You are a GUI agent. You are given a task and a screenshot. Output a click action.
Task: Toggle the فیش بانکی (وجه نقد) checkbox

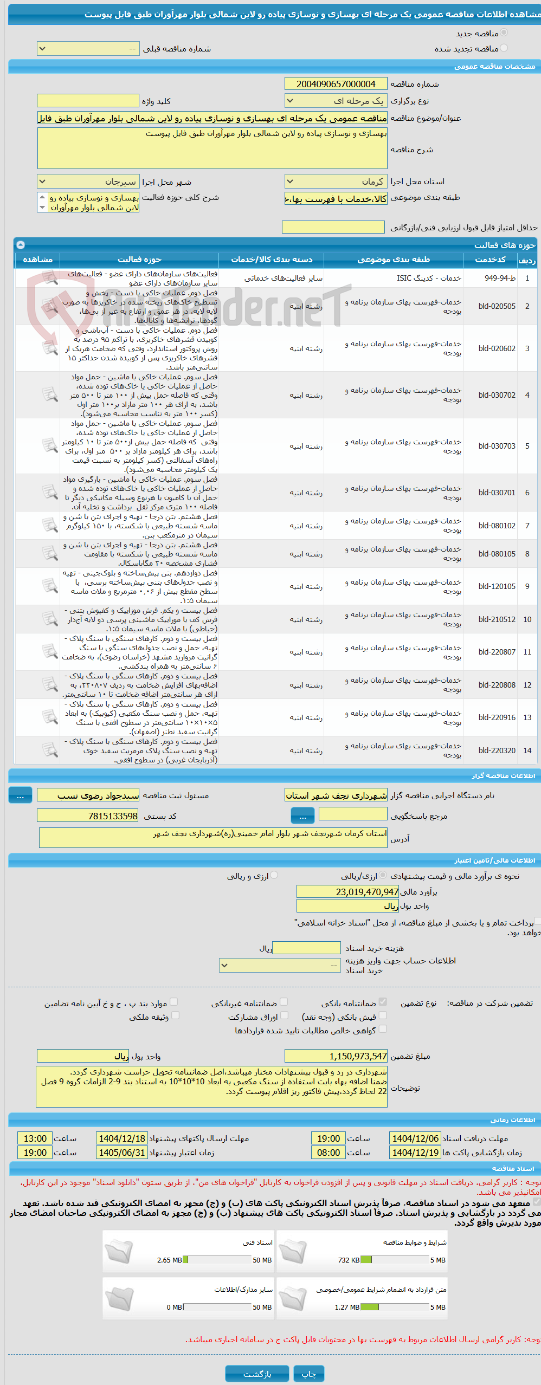click(383, 1015)
